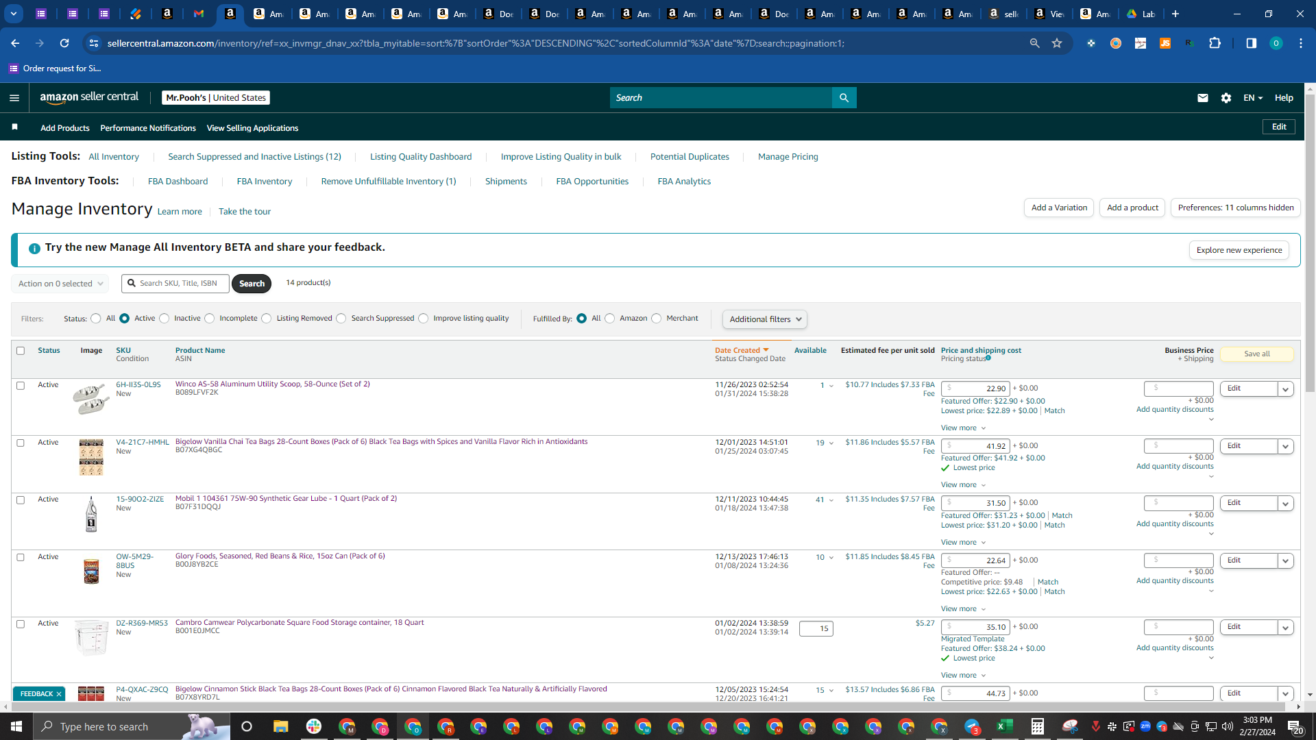Open the Chrome profile avatar
The image size is (1316, 740).
(x=1276, y=43)
